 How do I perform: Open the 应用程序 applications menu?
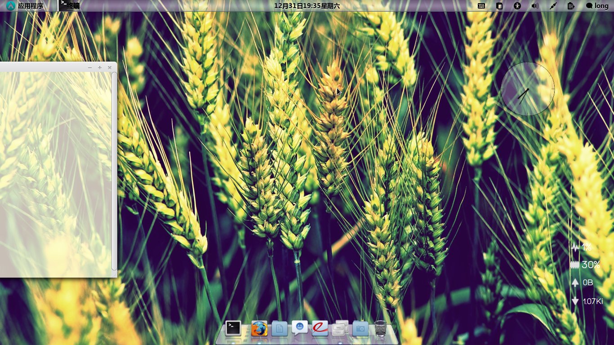point(25,6)
